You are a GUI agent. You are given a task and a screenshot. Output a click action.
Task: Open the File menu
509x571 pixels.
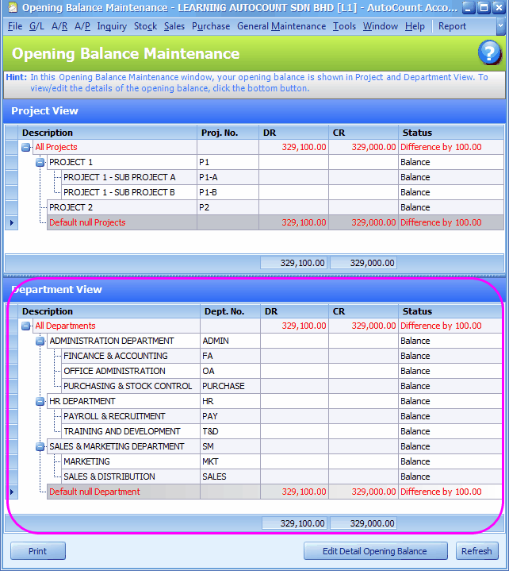pos(15,26)
